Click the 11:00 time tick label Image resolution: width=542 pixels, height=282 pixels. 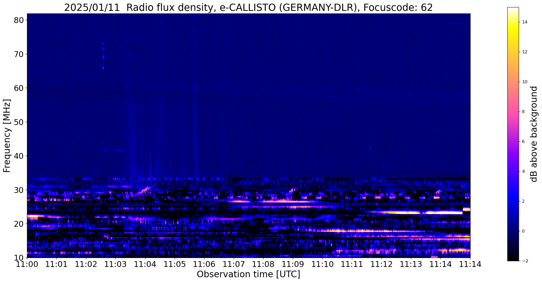pos(27,264)
